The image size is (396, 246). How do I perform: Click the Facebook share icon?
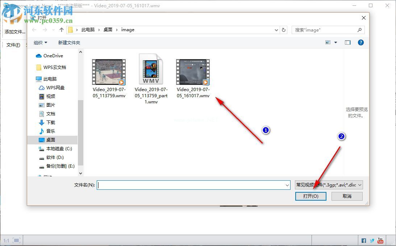[x=363, y=240]
